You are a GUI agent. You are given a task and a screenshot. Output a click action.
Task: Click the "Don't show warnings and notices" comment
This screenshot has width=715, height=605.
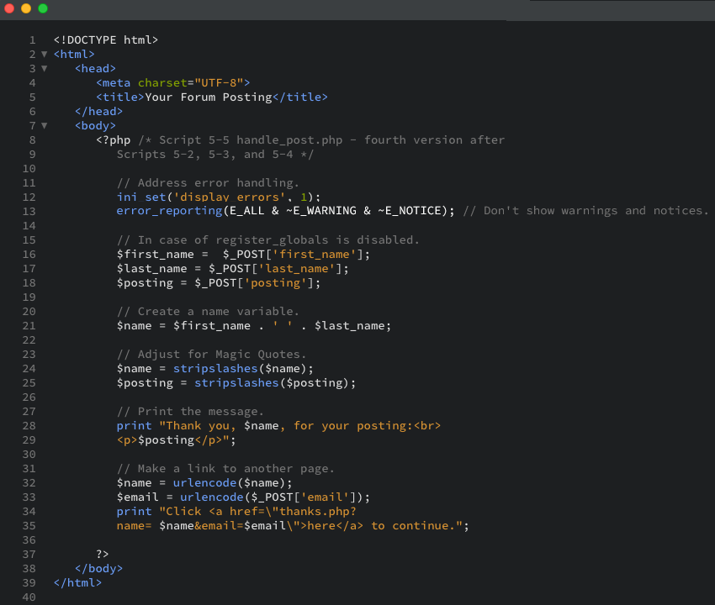tap(586, 211)
